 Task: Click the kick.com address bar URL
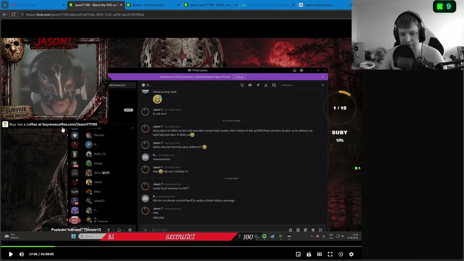(85, 14)
